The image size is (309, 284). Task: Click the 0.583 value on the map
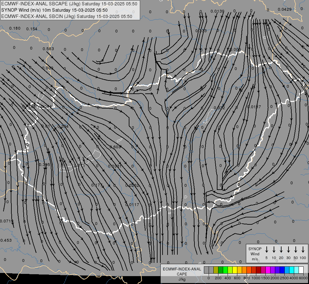tap(48, 49)
